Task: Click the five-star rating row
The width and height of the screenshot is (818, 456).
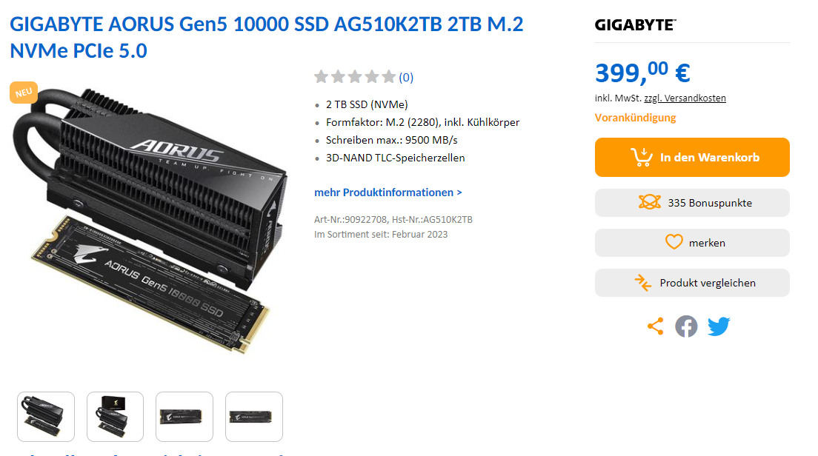Action: pos(355,77)
